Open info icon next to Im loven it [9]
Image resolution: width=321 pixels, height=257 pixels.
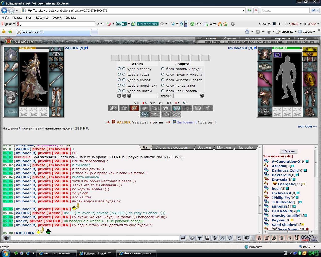point(255,48)
